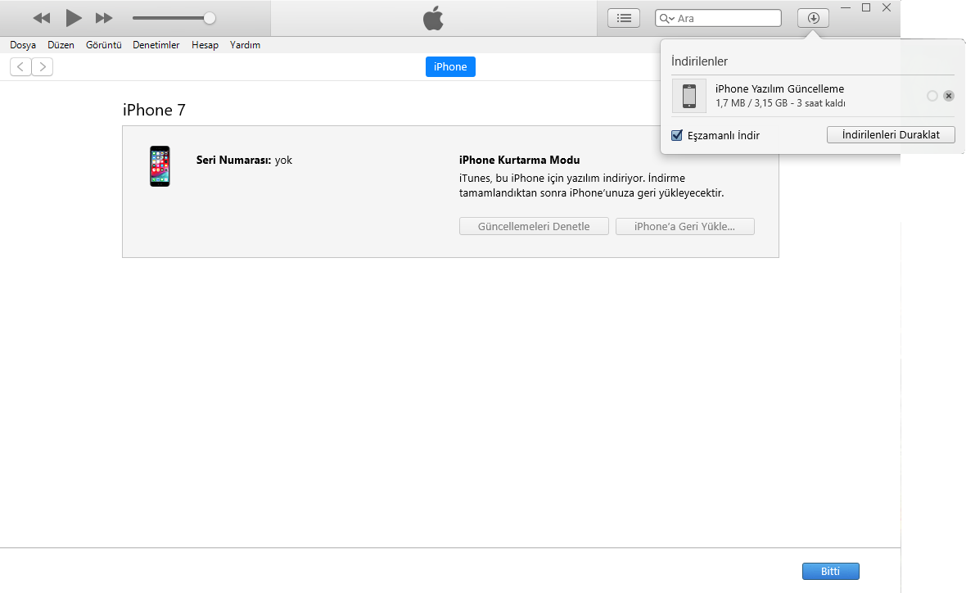Click the İndirilenler popup heading

(x=699, y=61)
